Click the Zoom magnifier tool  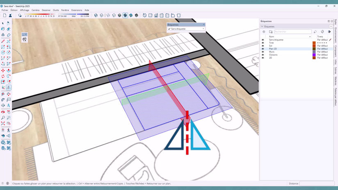point(3,118)
